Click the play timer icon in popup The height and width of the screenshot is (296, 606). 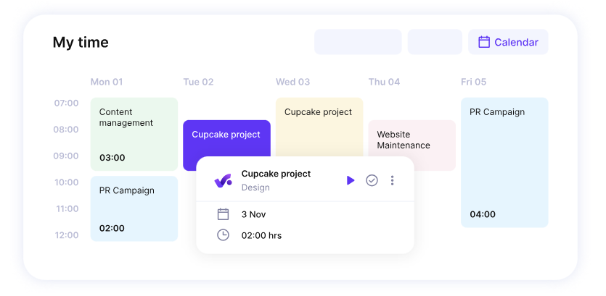(x=351, y=180)
